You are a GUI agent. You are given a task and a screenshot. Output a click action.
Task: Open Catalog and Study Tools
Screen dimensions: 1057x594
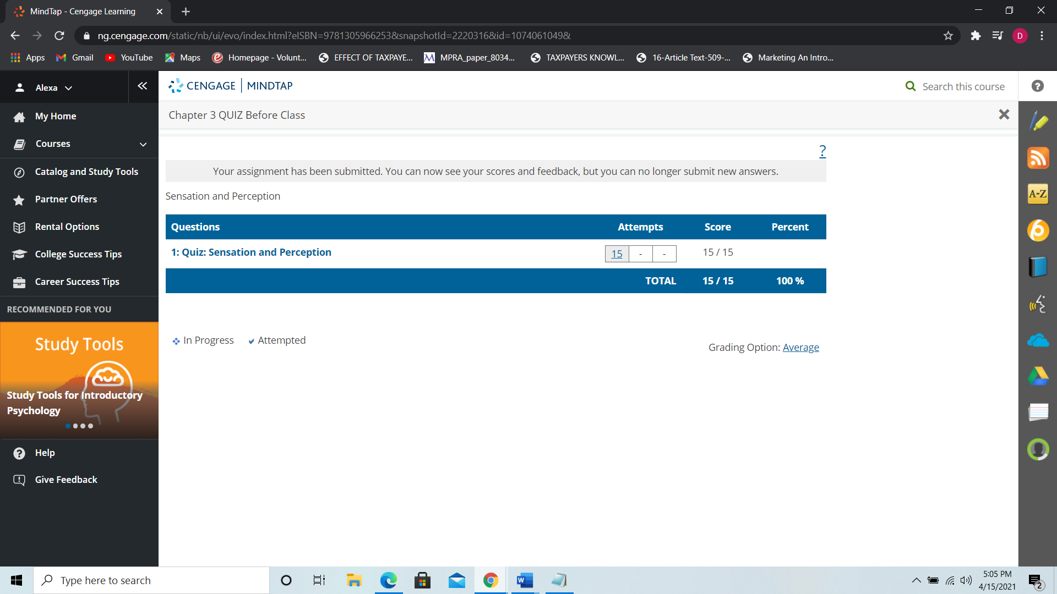86,172
